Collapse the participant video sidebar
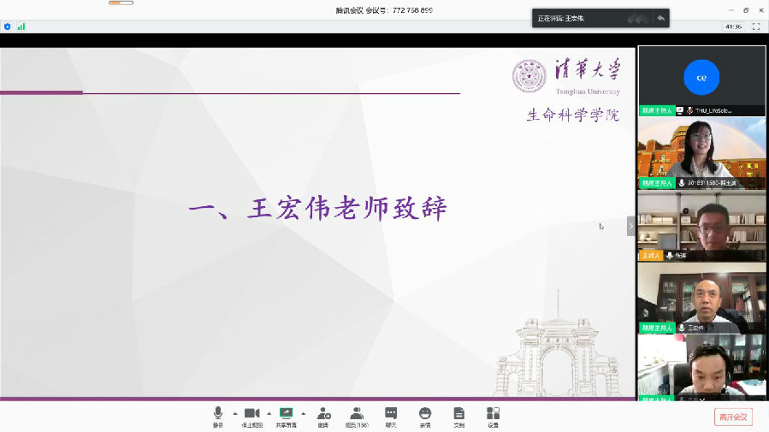Image resolution: width=769 pixels, height=432 pixels. [x=631, y=227]
